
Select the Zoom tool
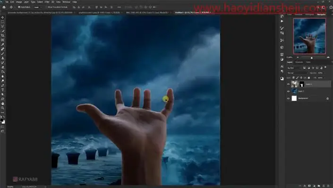click(2, 108)
